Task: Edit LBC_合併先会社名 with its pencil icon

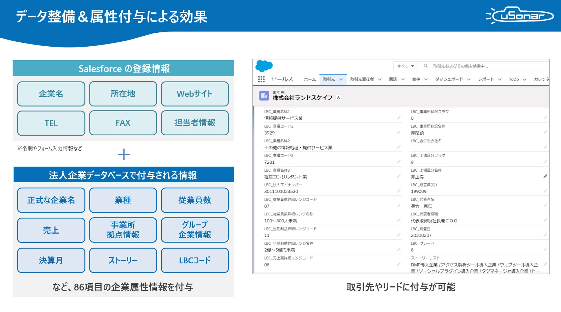Action: [x=545, y=147]
